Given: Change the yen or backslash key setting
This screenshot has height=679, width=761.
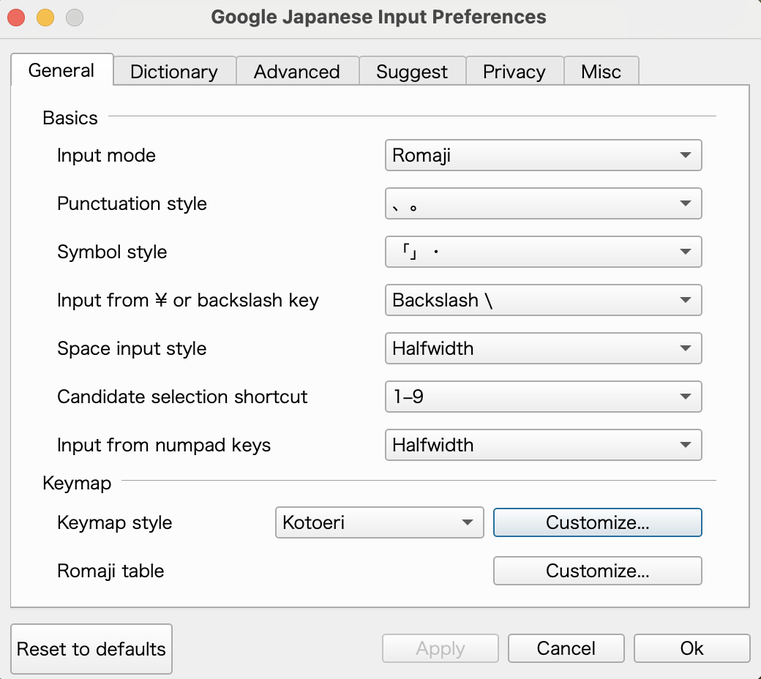Looking at the screenshot, I should [543, 300].
